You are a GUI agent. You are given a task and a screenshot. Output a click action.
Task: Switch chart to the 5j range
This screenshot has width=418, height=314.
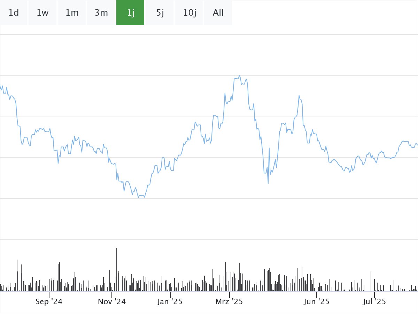tap(160, 13)
